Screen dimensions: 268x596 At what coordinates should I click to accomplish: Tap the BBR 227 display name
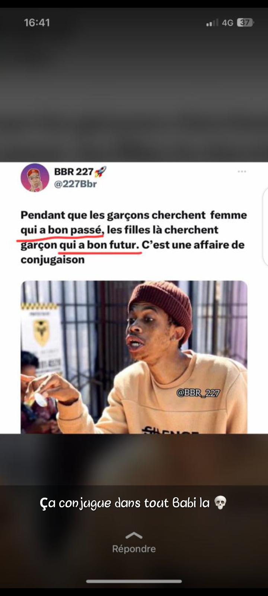[74, 172]
